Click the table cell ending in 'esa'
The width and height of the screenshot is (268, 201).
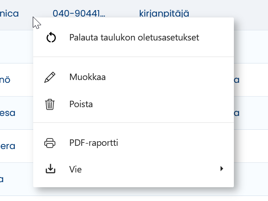tap(7, 113)
